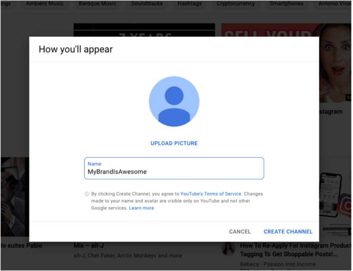Viewport: 353px width, 271px height.
Task: Click the Upload Picture button
Action: pyautogui.click(x=174, y=143)
